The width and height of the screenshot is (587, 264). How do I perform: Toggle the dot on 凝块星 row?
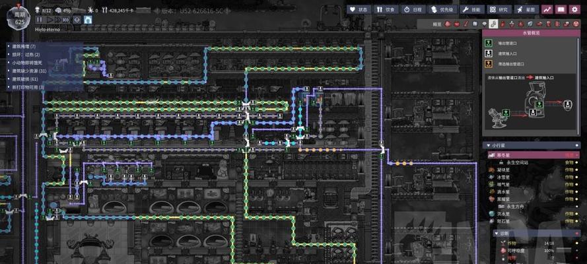coord(576,170)
